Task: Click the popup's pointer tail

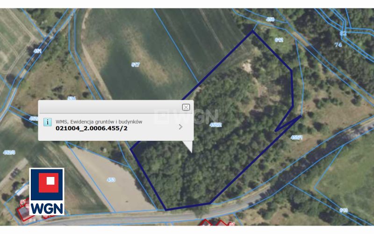Action: (188, 146)
